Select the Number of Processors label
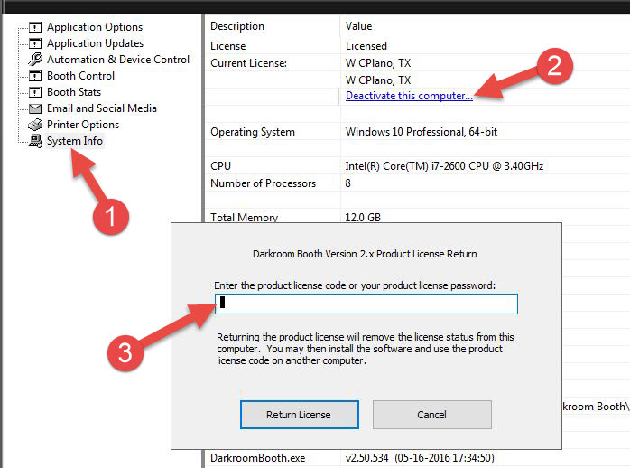Image resolution: width=630 pixels, height=468 pixels. click(x=264, y=183)
